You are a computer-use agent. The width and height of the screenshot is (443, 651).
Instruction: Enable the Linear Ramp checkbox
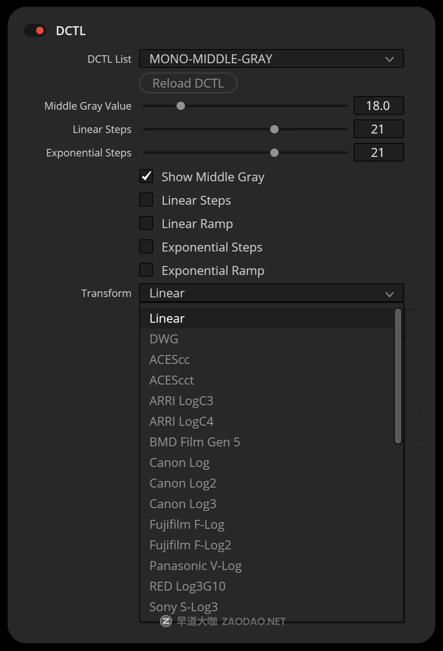(x=146, y=223)
